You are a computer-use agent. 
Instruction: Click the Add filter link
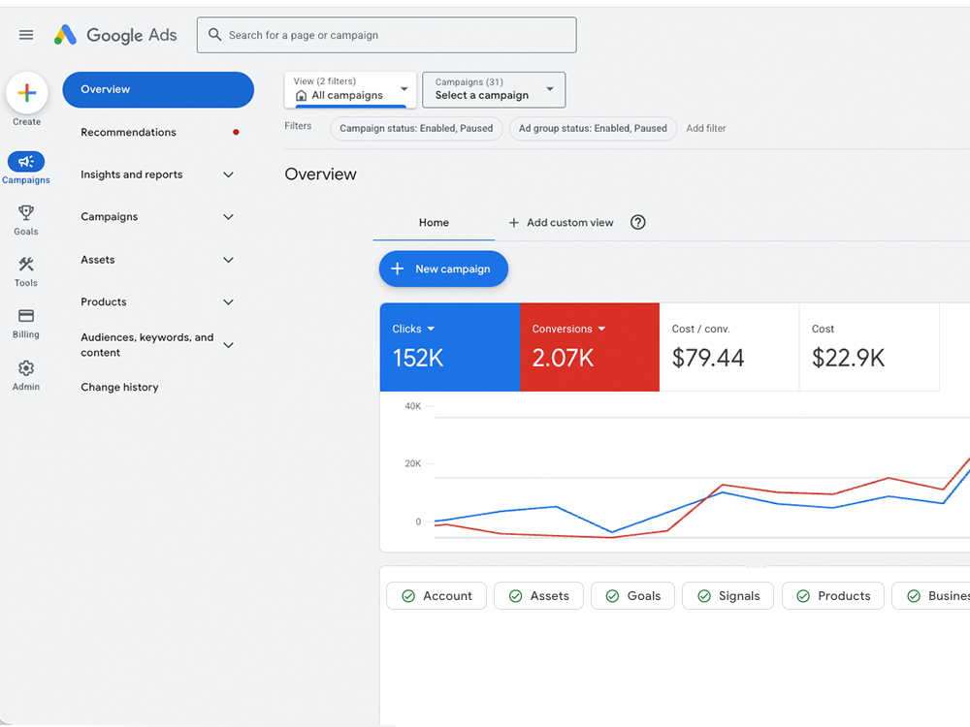(705, 128)
